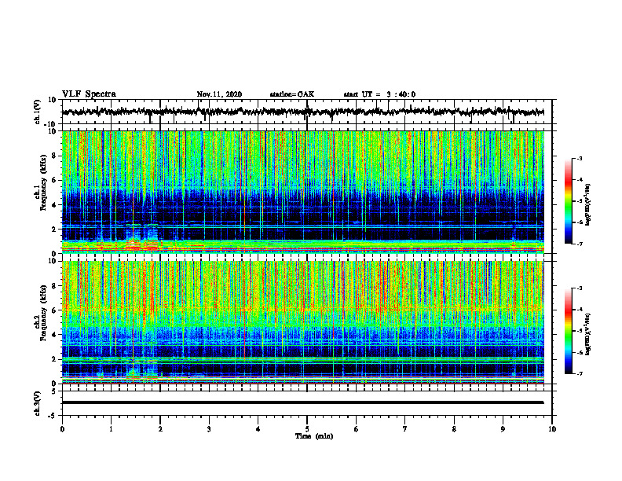Click the ch.1 spectrogram color scale bar

point(569,201)
